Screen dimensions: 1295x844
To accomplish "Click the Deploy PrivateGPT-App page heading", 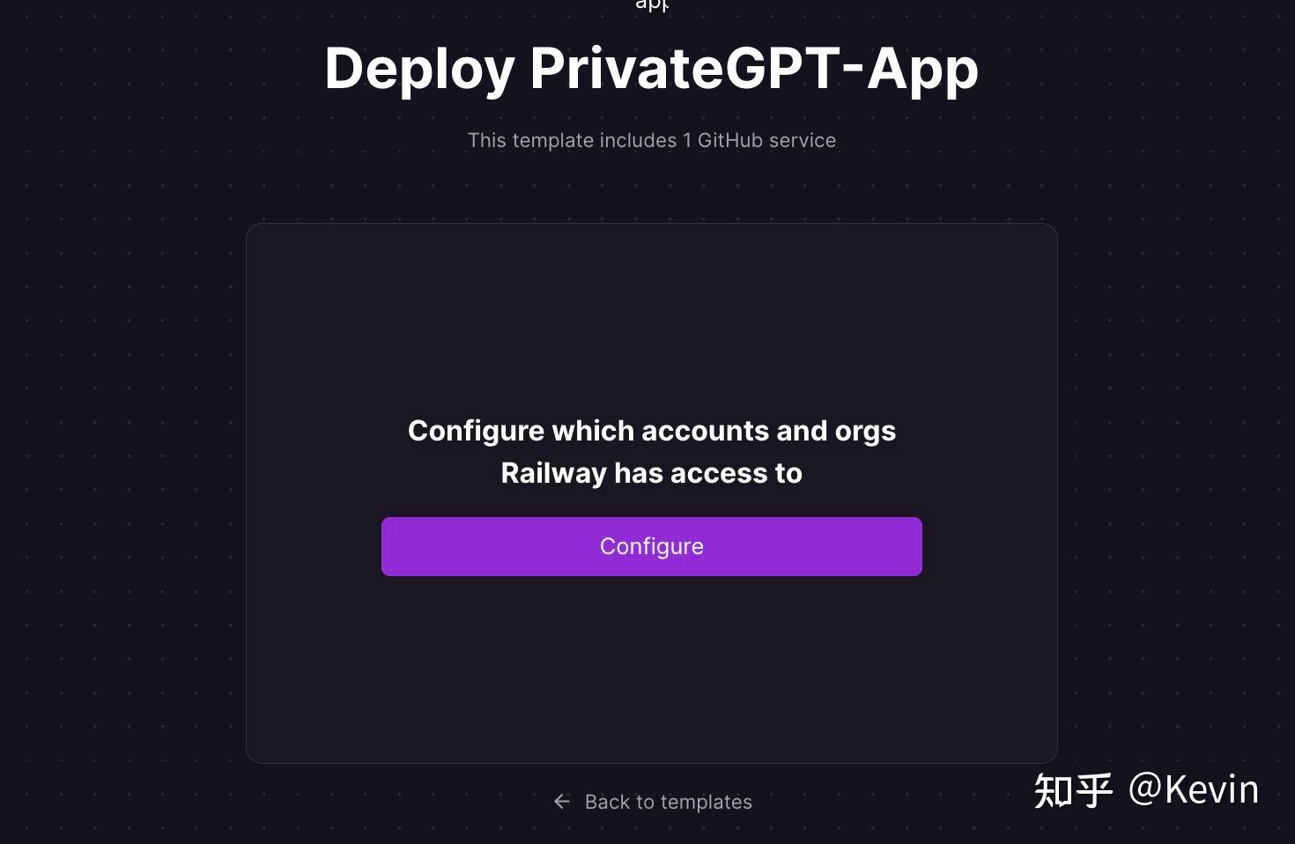I will (x=652, y=69).
